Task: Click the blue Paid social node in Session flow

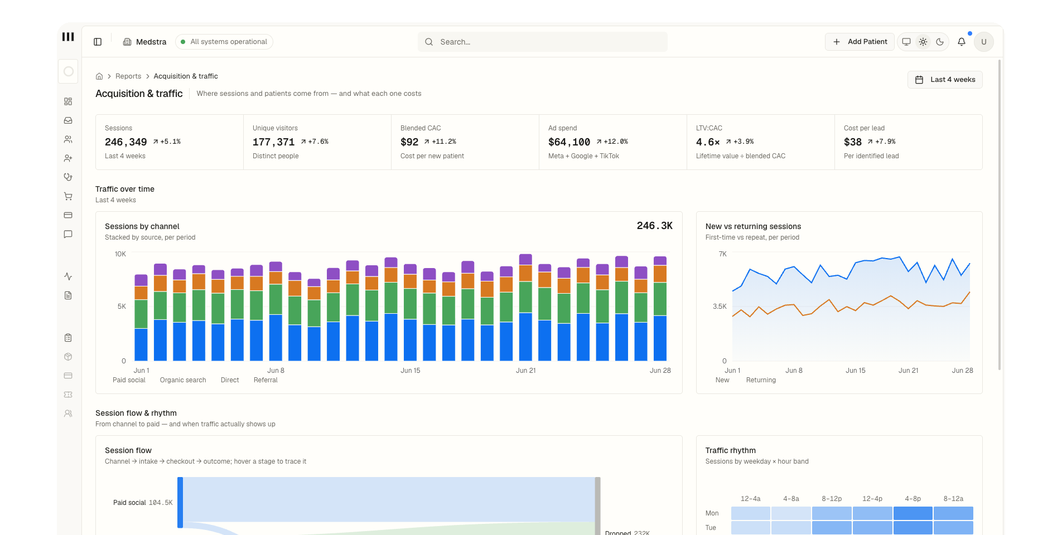Action: 180,502
